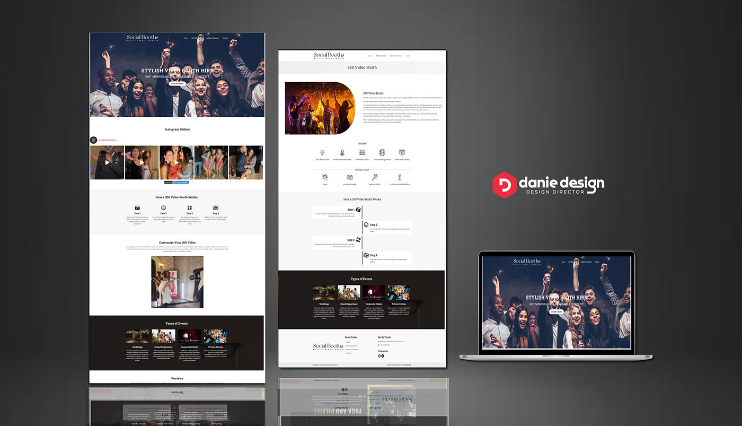This screenshot has height=426, width=742.
Task: Open Home link under Quick Links
Action: [348, 342]
